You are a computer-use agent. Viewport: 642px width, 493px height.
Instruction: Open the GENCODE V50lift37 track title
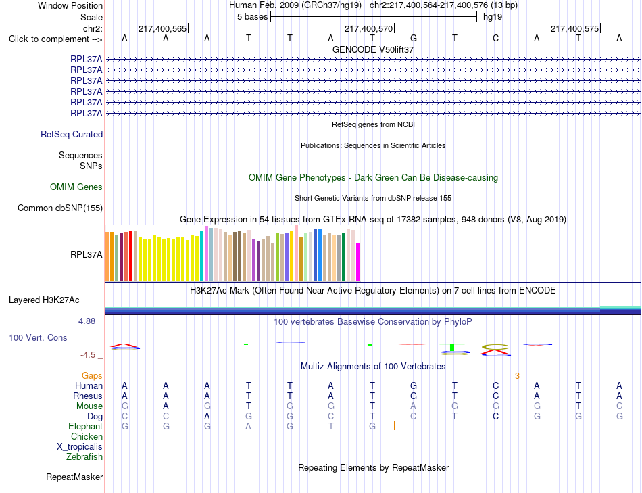373,49
